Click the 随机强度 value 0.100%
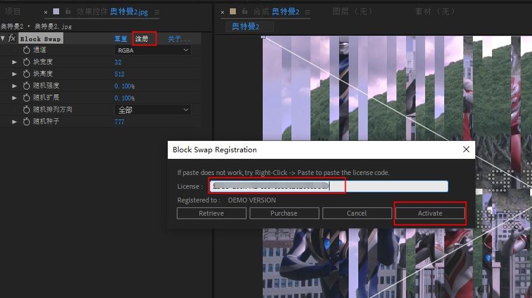Viewport: 532px width, 298px height. (x=125, y=86)
